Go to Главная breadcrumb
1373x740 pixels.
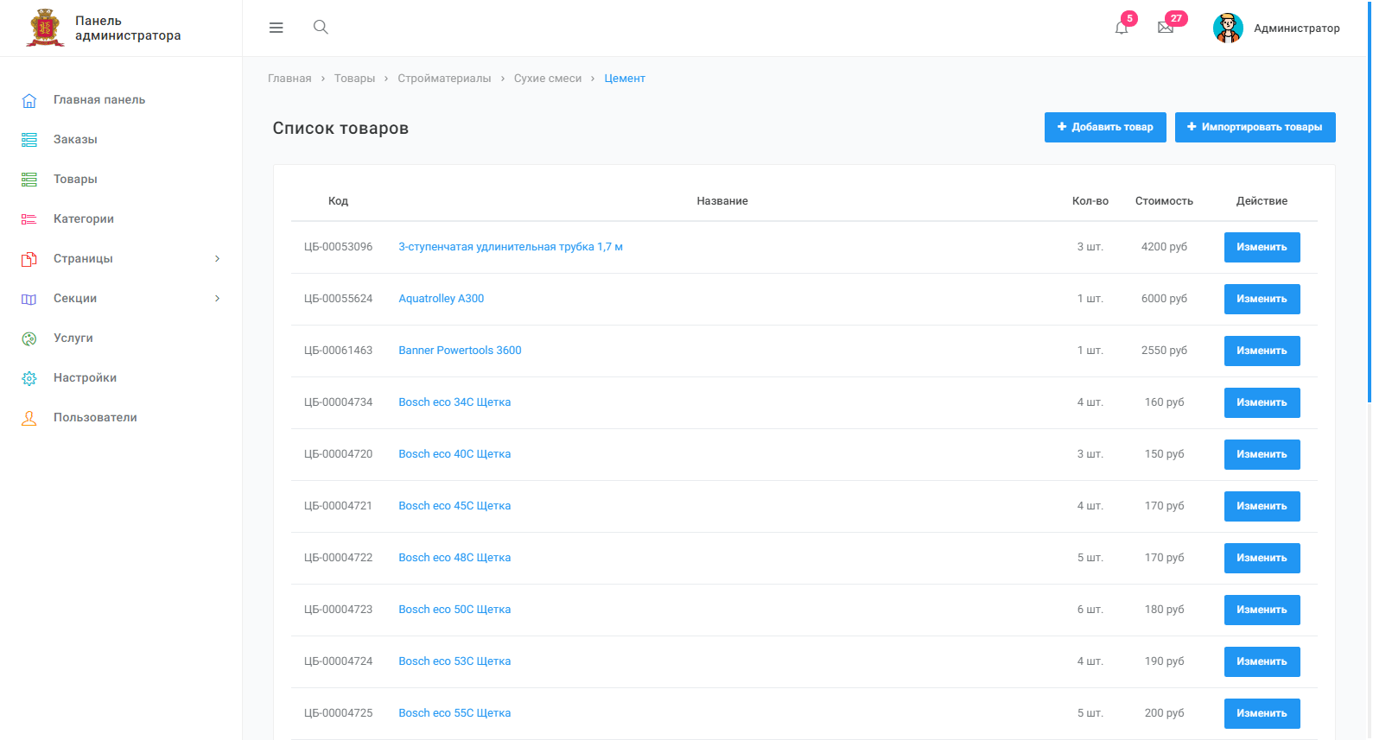(x=289, y=79)
